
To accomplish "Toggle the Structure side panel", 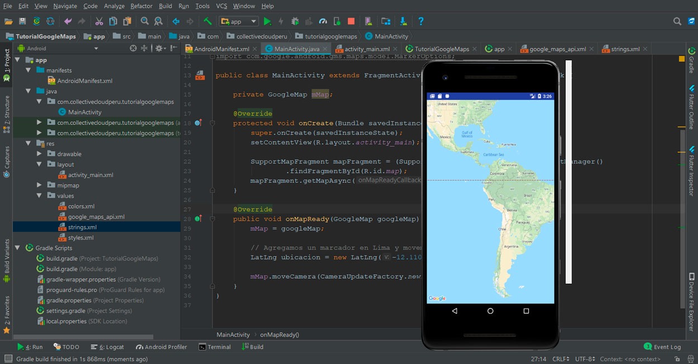I will 7,114.
